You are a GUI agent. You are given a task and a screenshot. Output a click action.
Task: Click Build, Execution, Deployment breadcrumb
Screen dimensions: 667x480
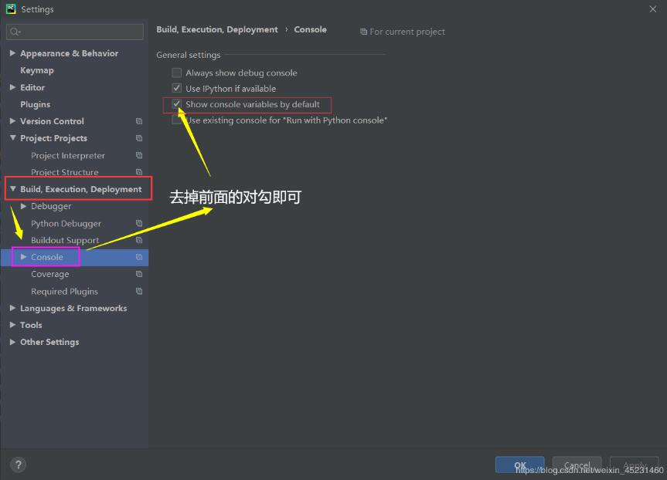217,30
